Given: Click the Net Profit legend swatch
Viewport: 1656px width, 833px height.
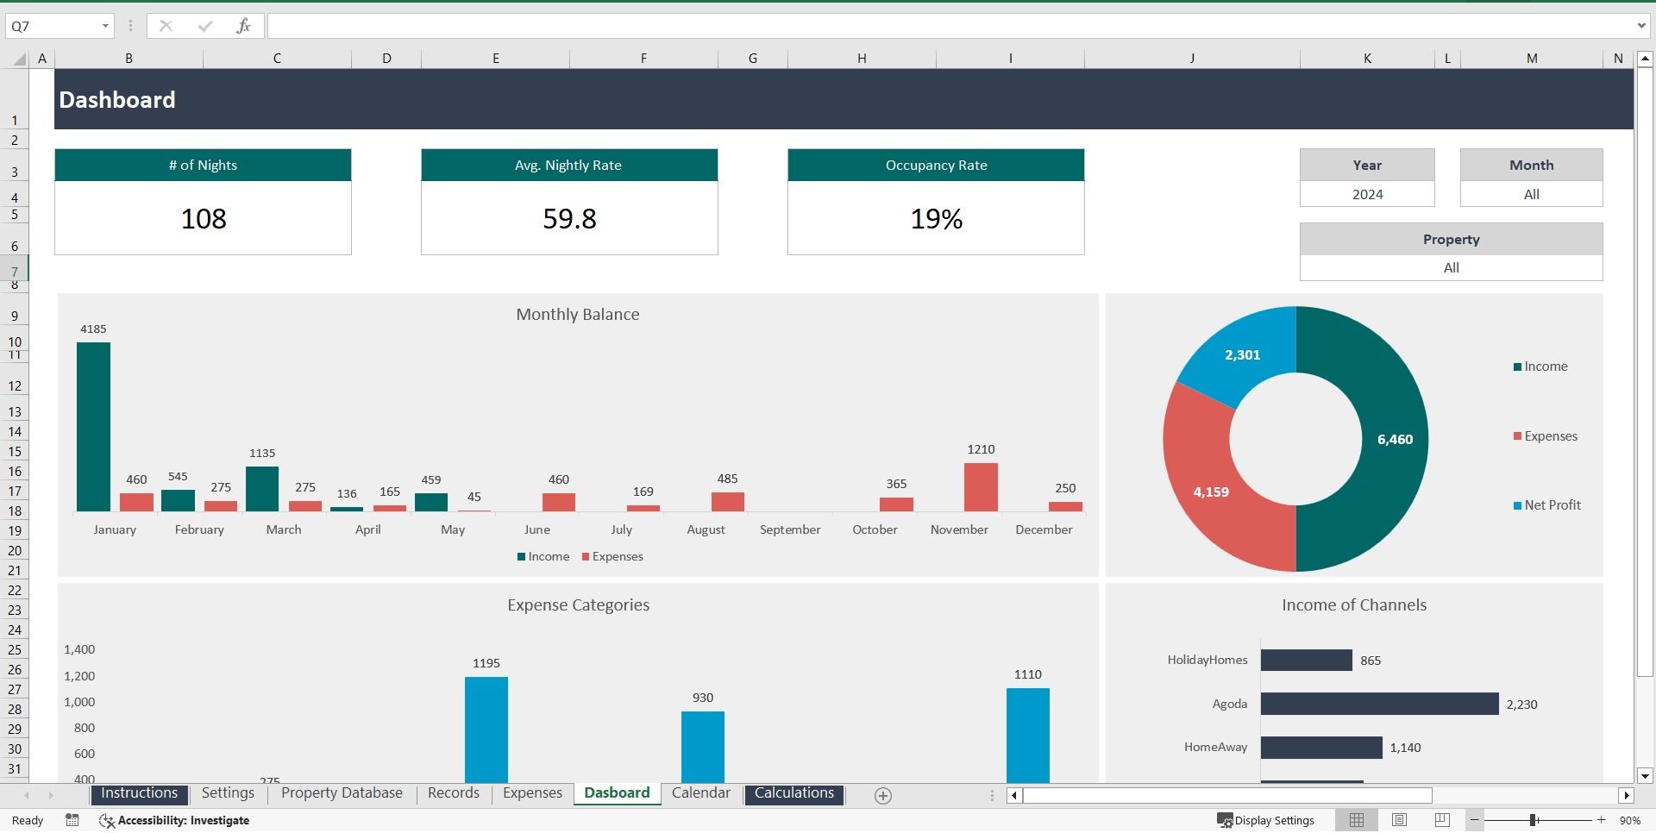Looking at the screenshot, I should pos(1517,505).
